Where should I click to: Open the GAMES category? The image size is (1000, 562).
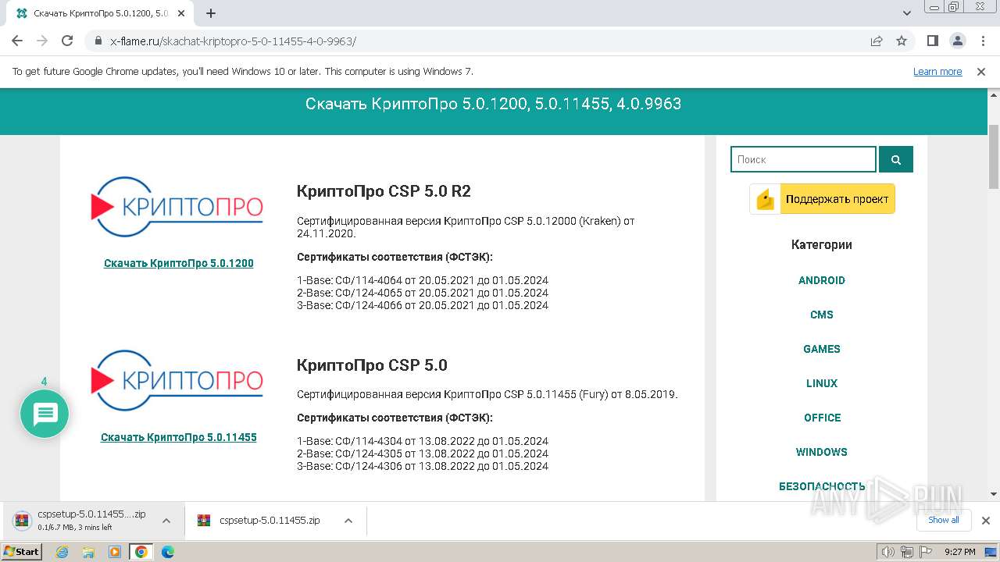pyautogui.click(x=822, y=349)
